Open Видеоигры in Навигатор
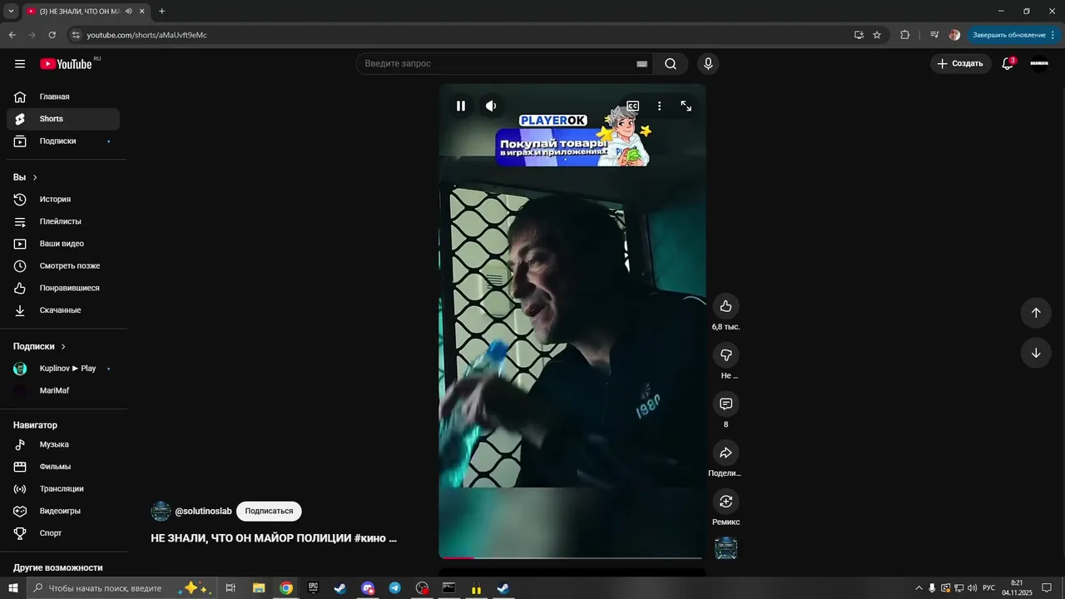 [63, 511]
